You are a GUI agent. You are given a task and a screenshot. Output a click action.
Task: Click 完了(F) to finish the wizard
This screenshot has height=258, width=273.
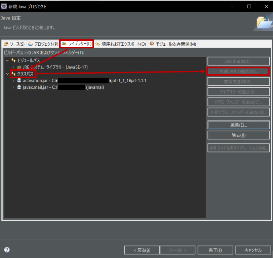(215, 250)
